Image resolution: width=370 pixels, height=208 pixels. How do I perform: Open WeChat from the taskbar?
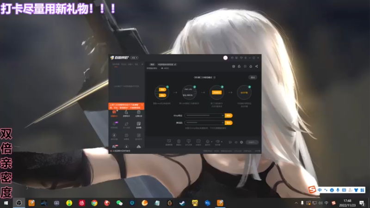[119, 203]
